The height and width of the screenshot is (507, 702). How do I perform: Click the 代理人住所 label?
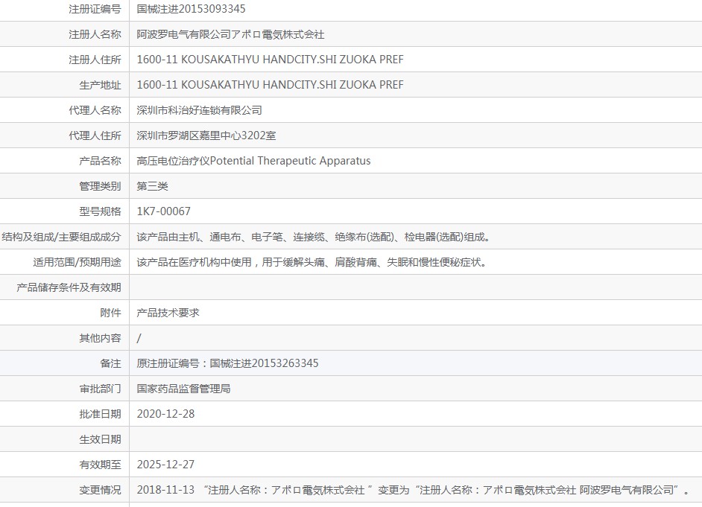[95, 135]
